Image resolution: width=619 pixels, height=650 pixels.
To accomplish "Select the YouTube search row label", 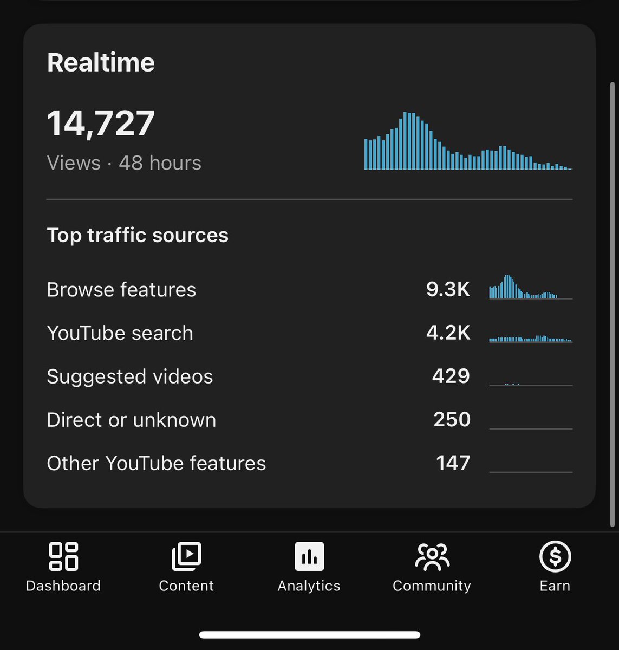I will pyautogui.click(x=120, y=333).
